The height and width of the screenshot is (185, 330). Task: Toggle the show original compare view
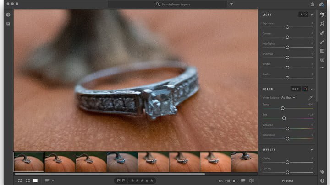point(252,180)
